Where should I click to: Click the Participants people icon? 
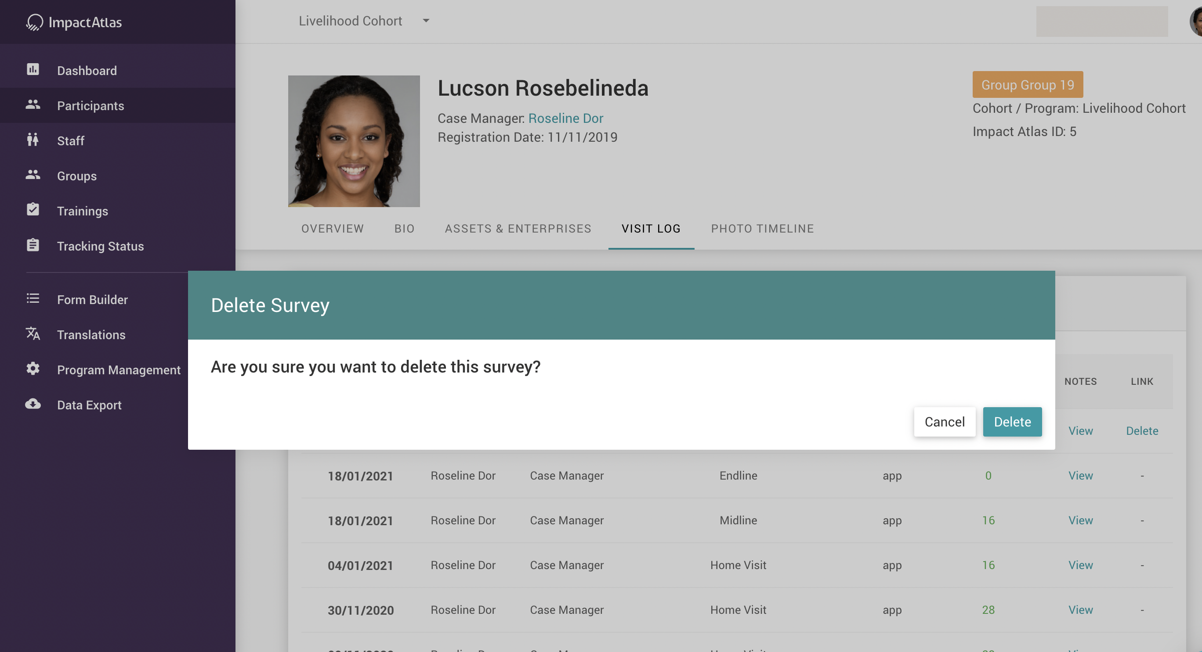(x=33, y=105)
